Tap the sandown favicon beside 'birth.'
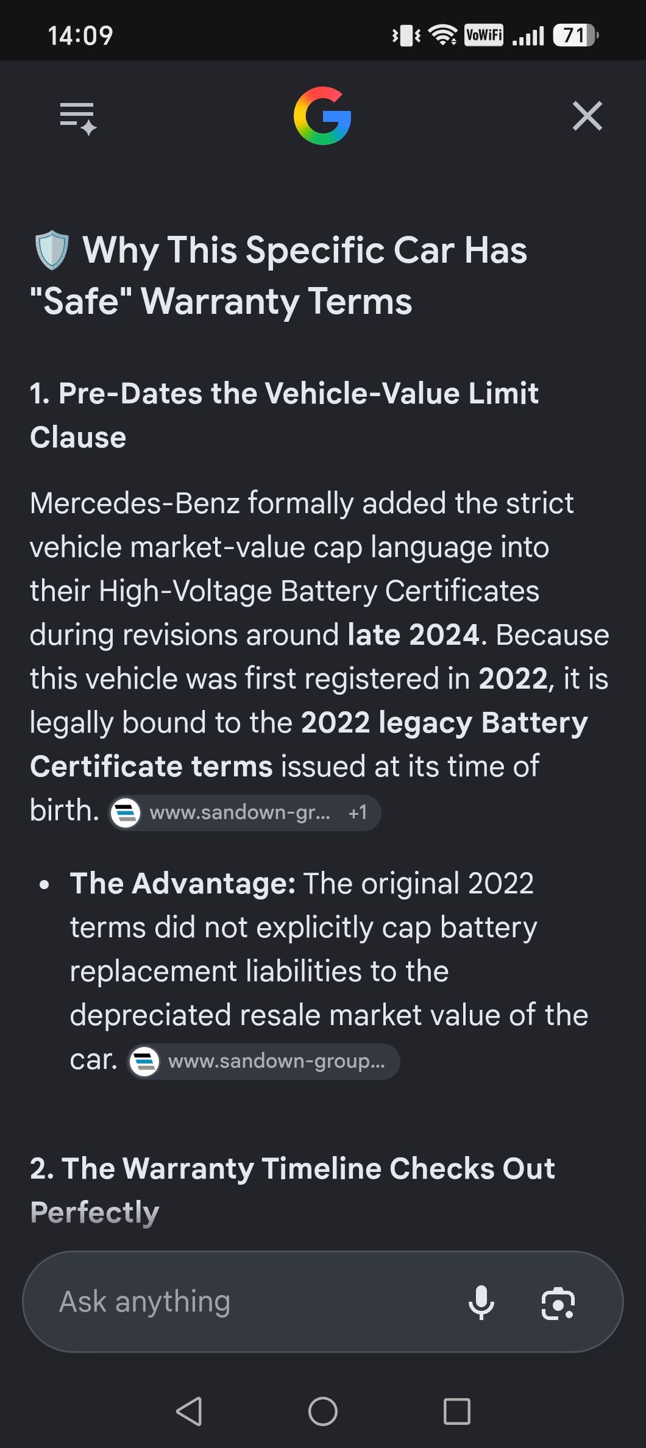The width and height of the screenshot is (646, 1448). pos(126,812)
